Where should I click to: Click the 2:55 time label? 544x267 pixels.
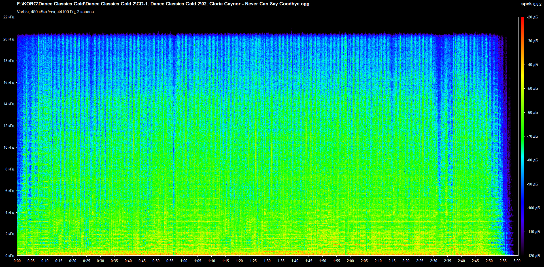coord(503,261)
